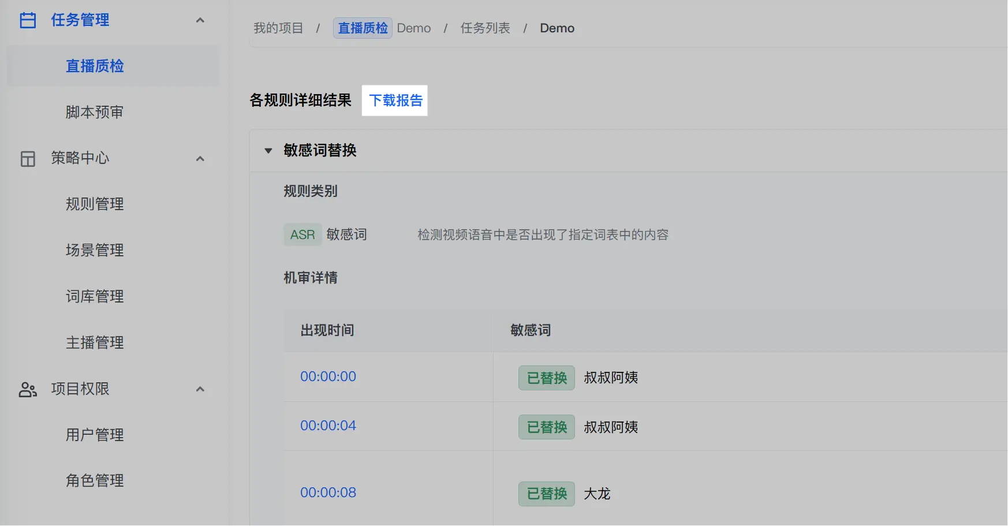Click the 各规则详细结果 heading
The image size is (1008, 526).
301,100
